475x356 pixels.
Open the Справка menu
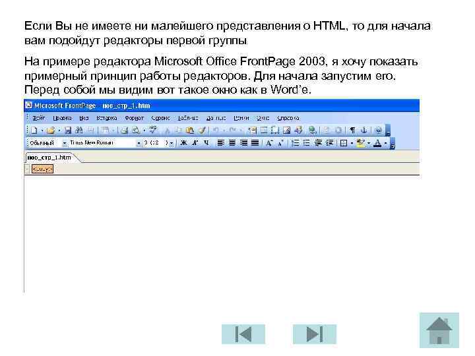[x=288, y=118]
